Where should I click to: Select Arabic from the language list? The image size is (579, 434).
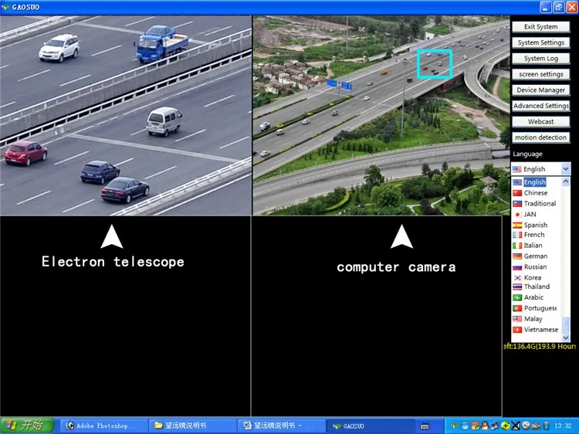tap(528, 297)
